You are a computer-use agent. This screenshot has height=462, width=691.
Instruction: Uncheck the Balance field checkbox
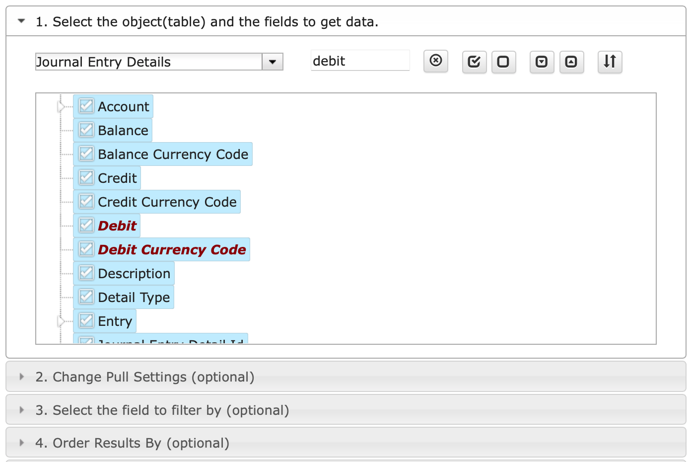tap(86, 130)
